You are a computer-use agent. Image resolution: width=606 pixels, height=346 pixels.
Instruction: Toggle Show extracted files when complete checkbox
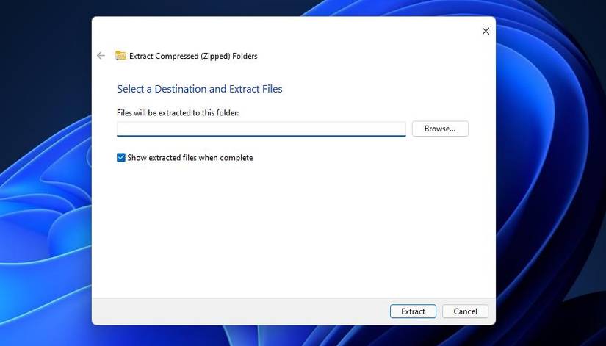coord(121,158)
